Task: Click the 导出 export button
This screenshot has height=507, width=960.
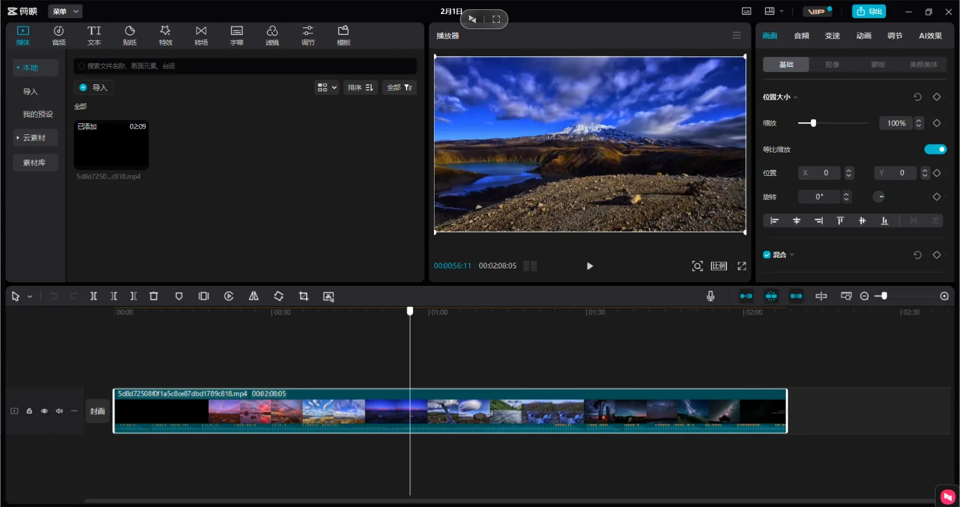Action: pyautogui.click(x=869, y=12)
